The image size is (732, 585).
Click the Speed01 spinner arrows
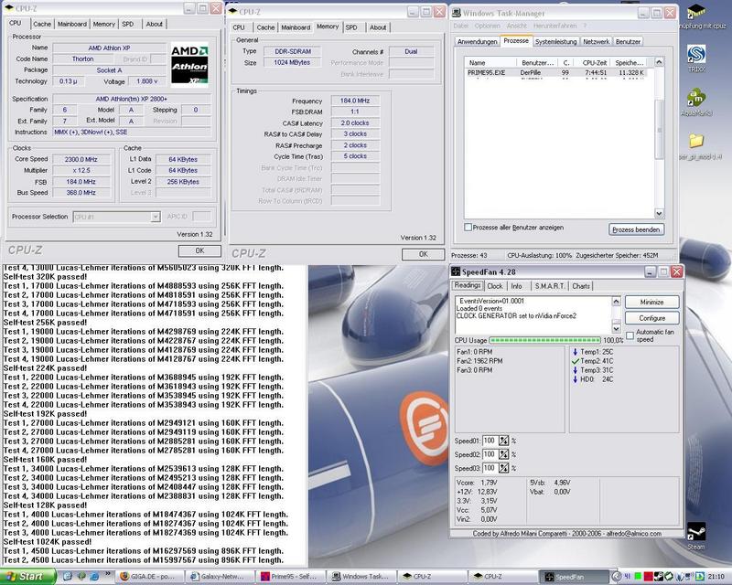click(504, 441)
